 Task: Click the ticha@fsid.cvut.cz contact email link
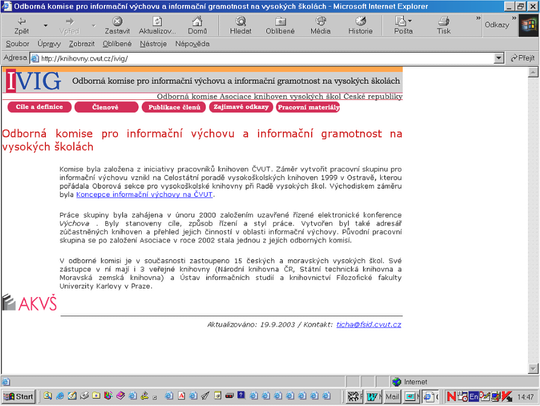coord(369,325)
